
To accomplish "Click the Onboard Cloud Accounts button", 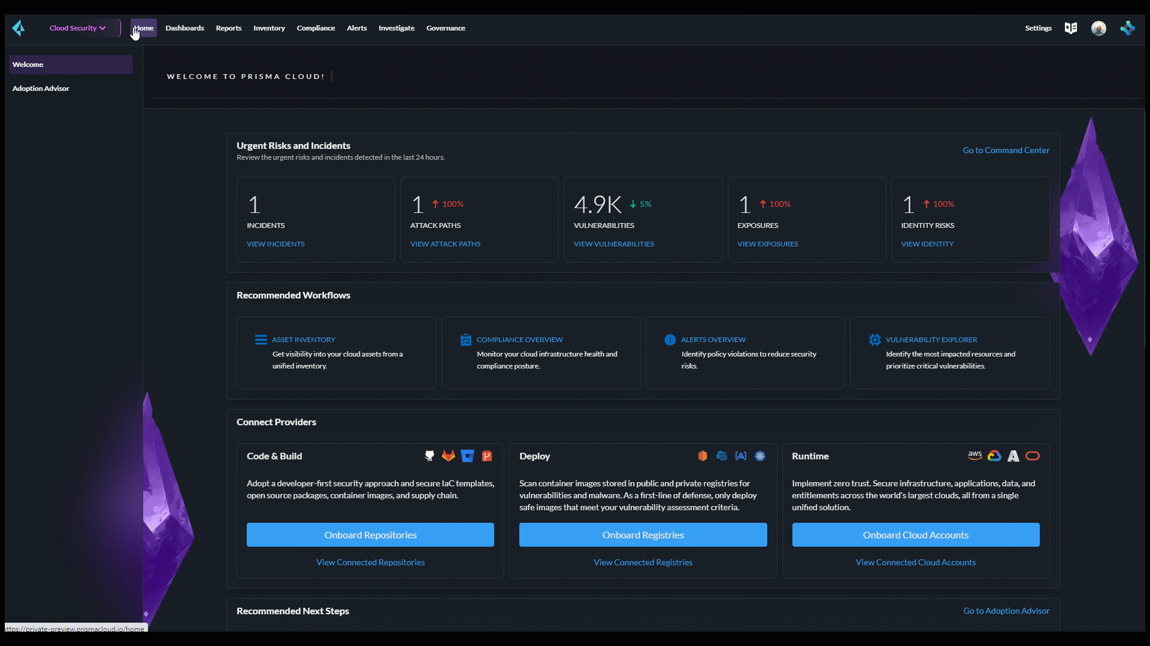I will [916, 535].
